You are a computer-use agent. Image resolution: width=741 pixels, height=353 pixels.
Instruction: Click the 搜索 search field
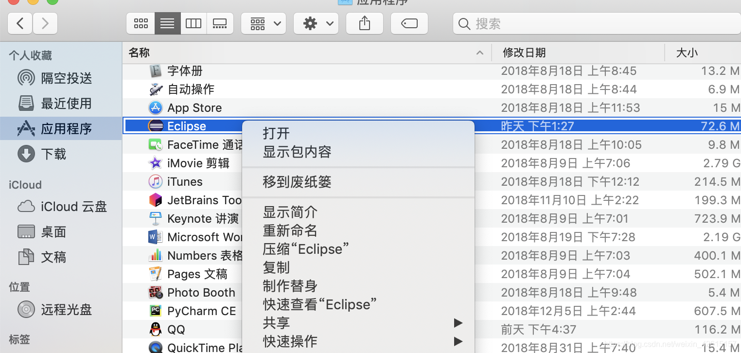coord(597,23)
